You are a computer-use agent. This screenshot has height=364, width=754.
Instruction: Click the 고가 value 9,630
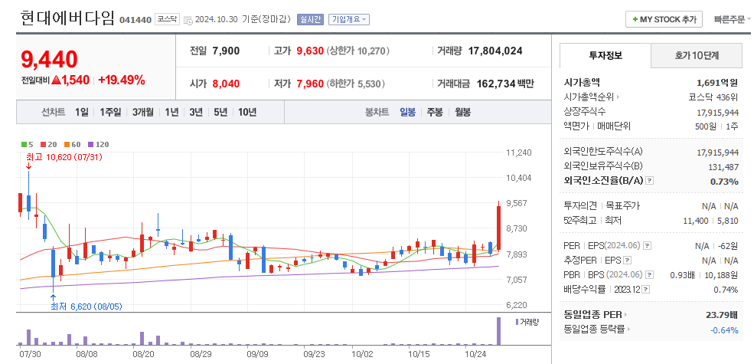coord(310,51)
